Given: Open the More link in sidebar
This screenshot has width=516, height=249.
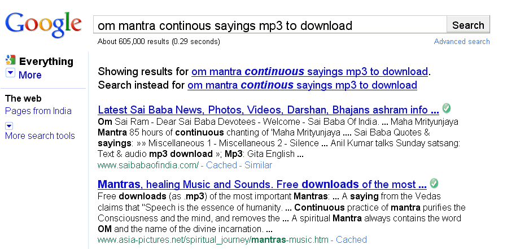Looking at the screenshot, I should (30, 75).
